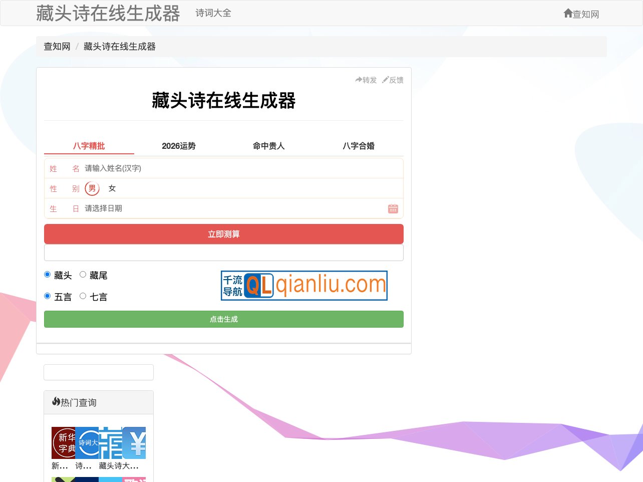Select the 七言 radio button
This screenshot has height=482, width=643.
click(x=83, y=296)
